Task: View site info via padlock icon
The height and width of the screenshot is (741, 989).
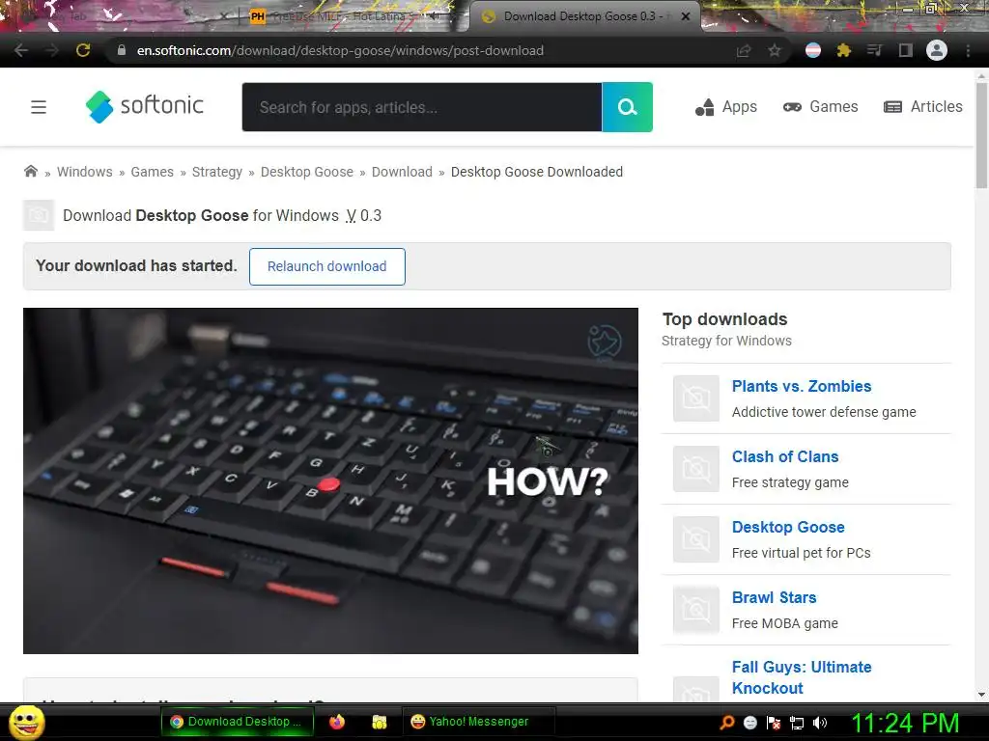Action: (121, 50)
